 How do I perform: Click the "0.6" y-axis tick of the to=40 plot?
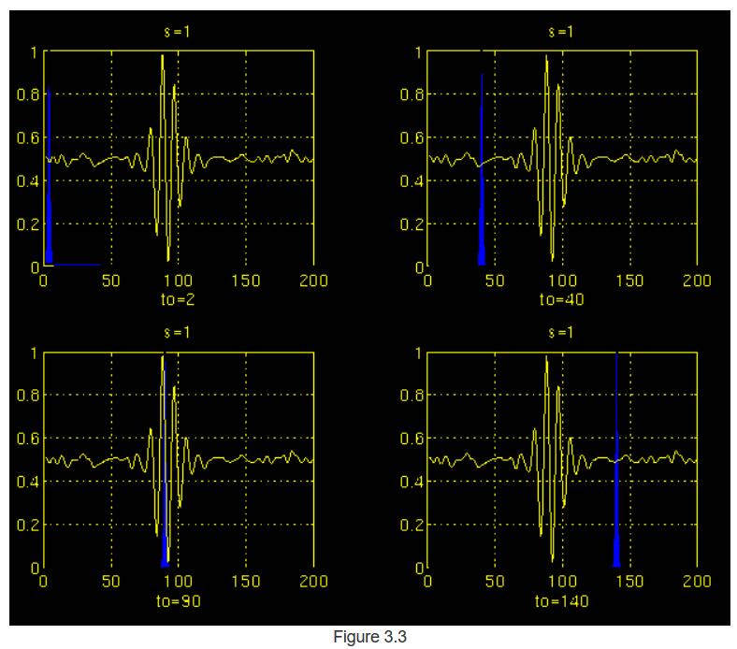tap(412, 137)
